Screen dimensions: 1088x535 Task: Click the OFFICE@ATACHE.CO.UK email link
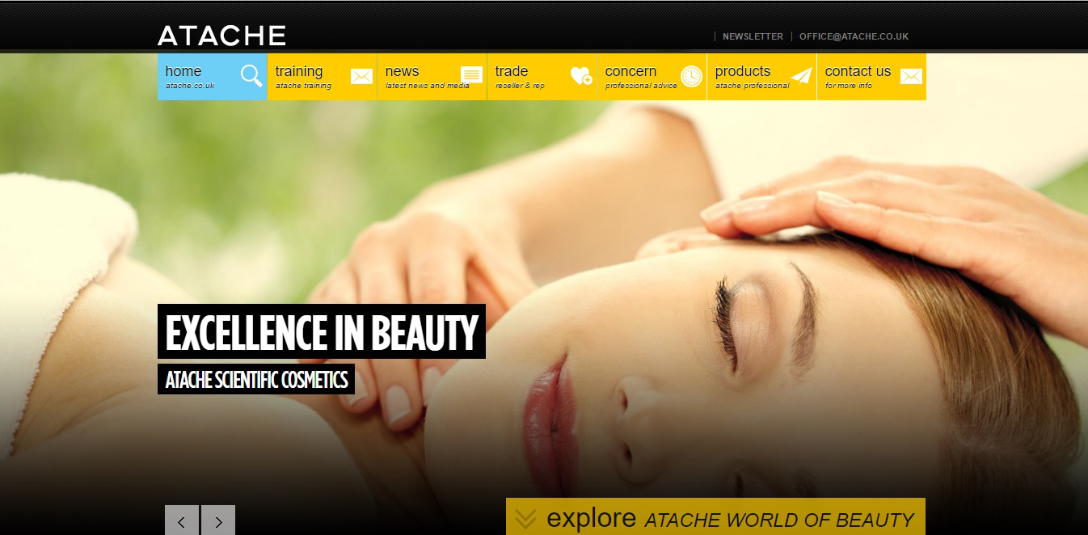[854, 36]
